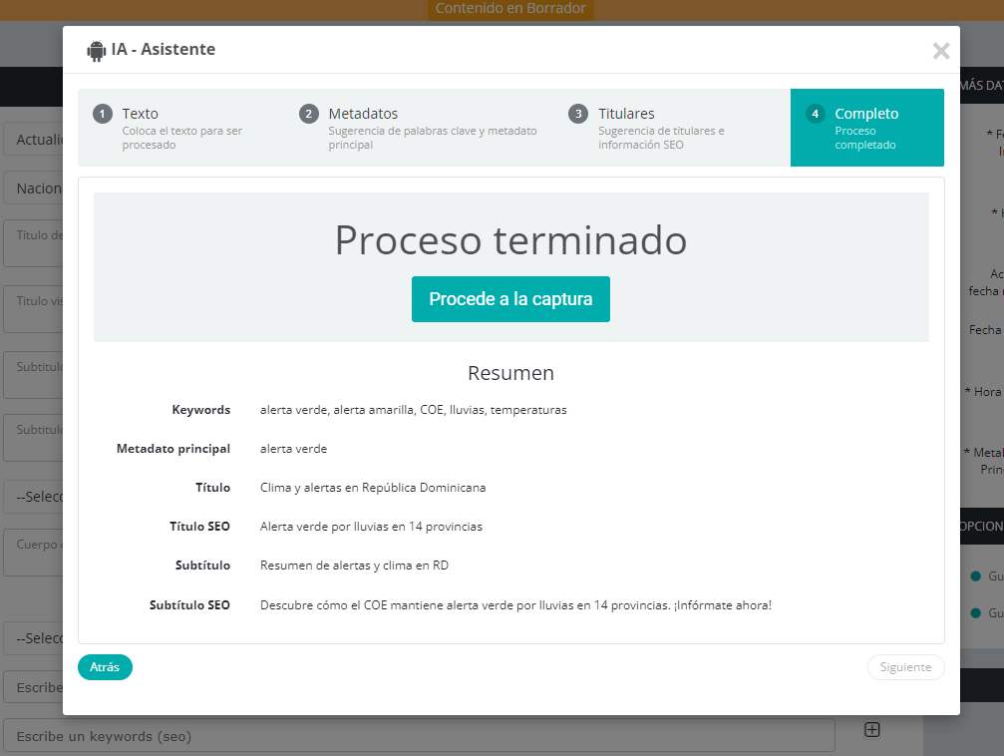Go back with the Atrás button
This screenshot has width=1004, height=756.
105,667
